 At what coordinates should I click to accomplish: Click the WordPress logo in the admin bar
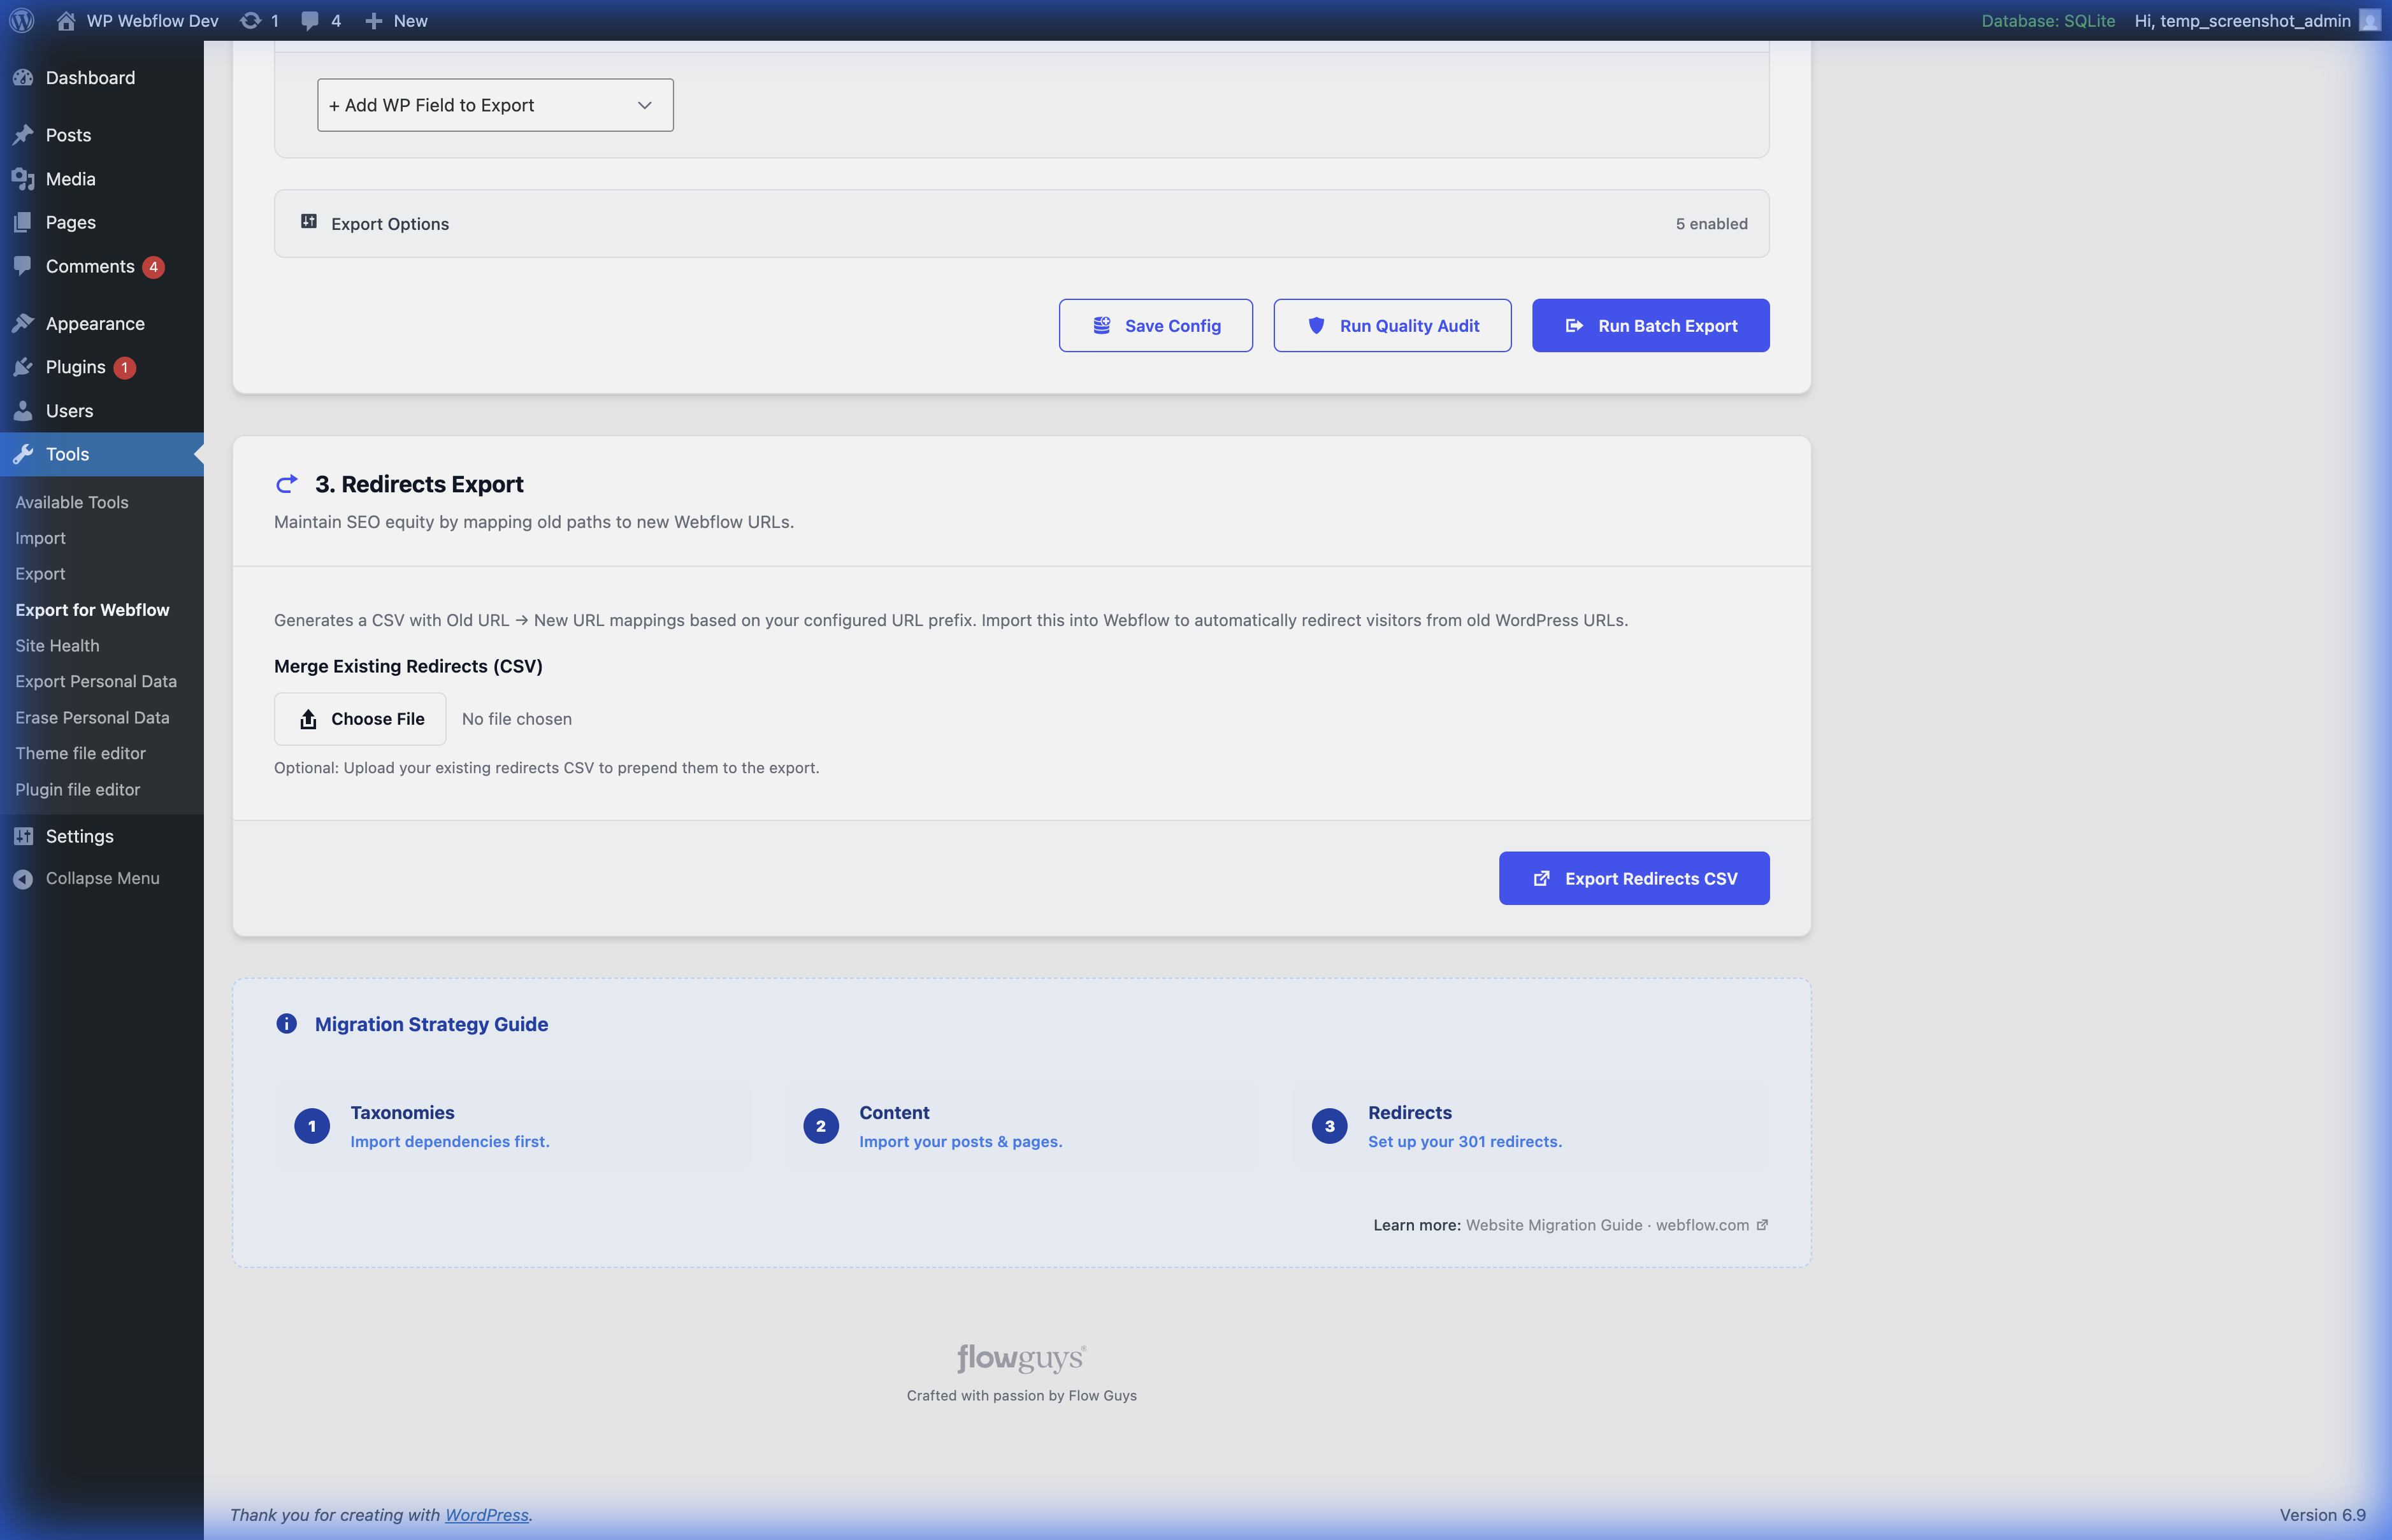(21, 20)
